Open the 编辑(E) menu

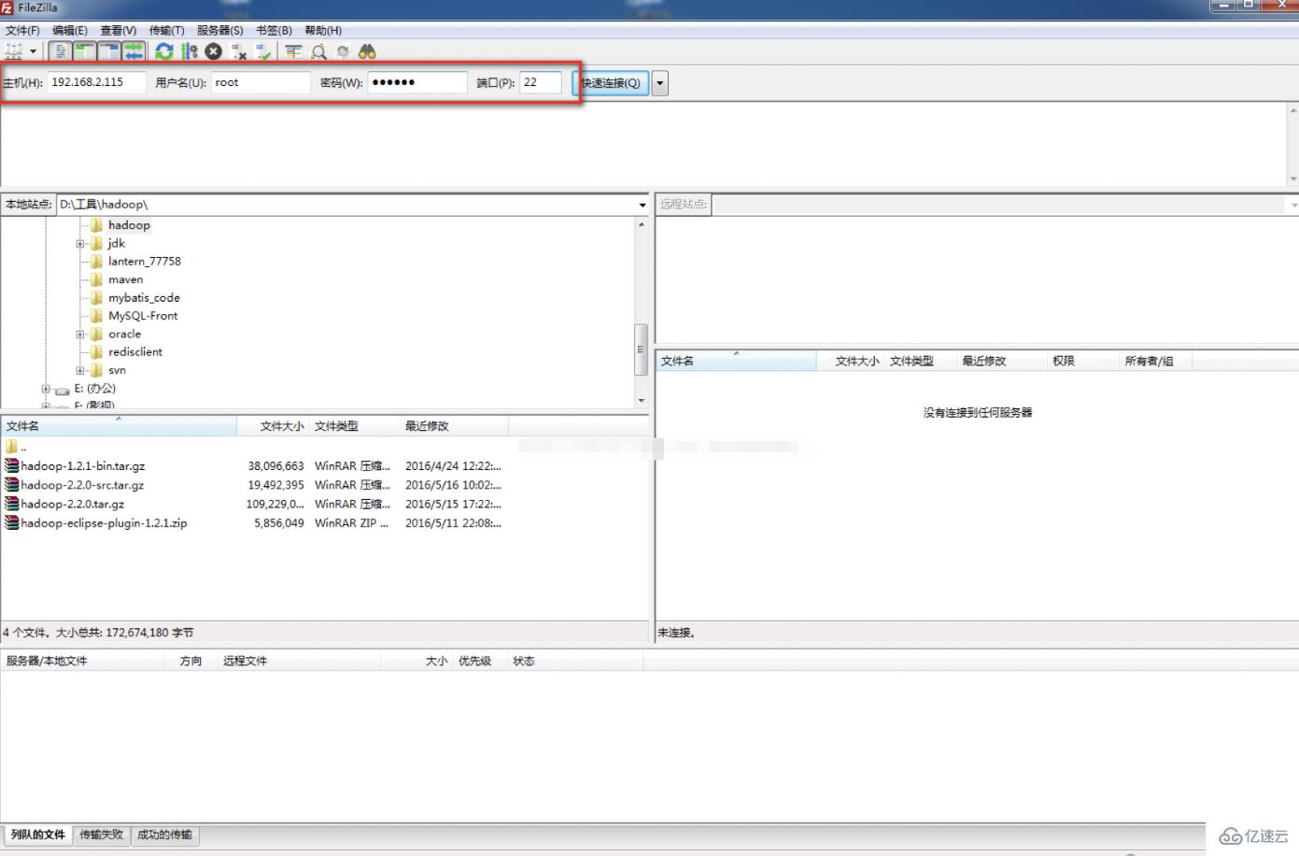pyautogui.click(x=70, y=31)
